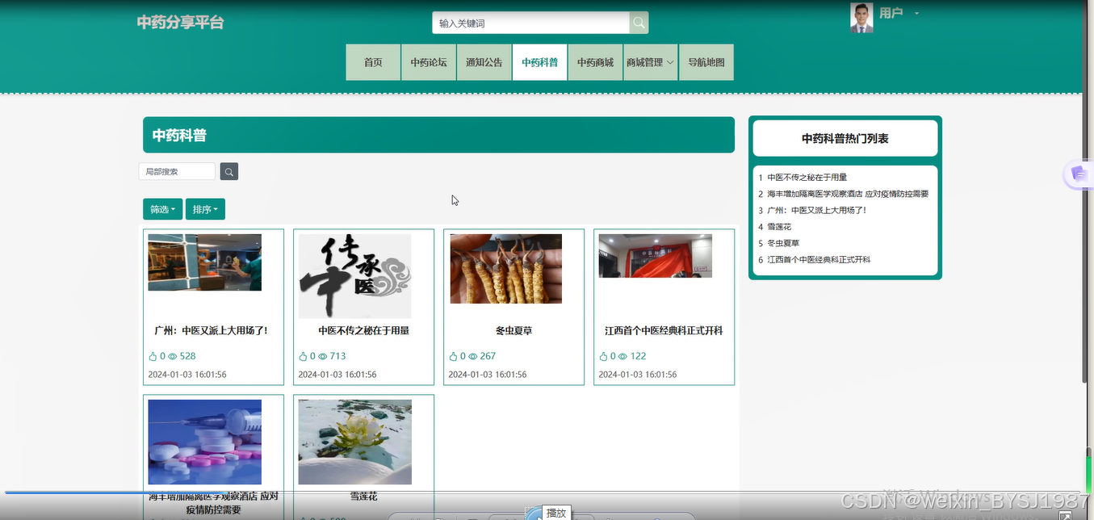This screenshot has height=520, width=1094.
Task: Go to the 首页 tab
Action: point(373,62)
